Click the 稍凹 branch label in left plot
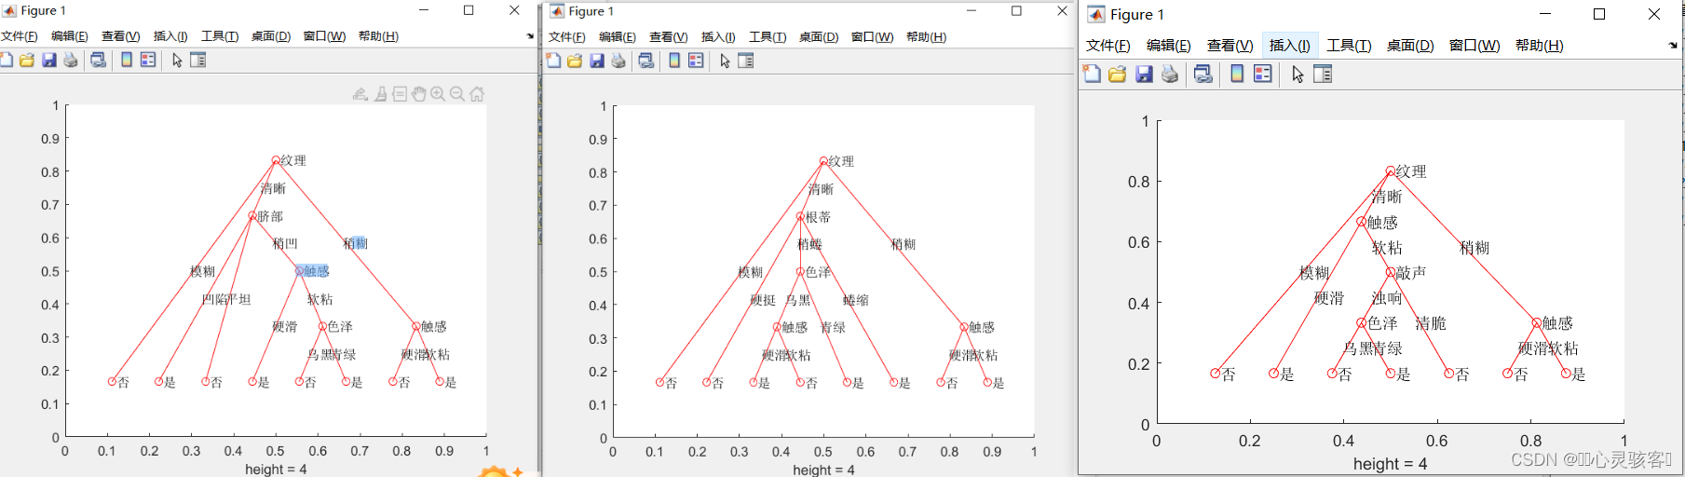Screen dimensions: 1685x477 (285, 243)
